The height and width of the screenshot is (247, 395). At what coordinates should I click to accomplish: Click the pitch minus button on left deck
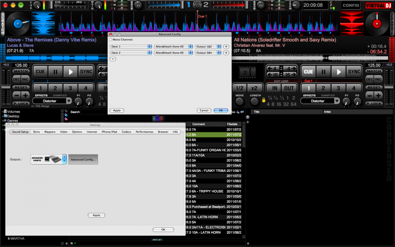click(x=17, y=95)
